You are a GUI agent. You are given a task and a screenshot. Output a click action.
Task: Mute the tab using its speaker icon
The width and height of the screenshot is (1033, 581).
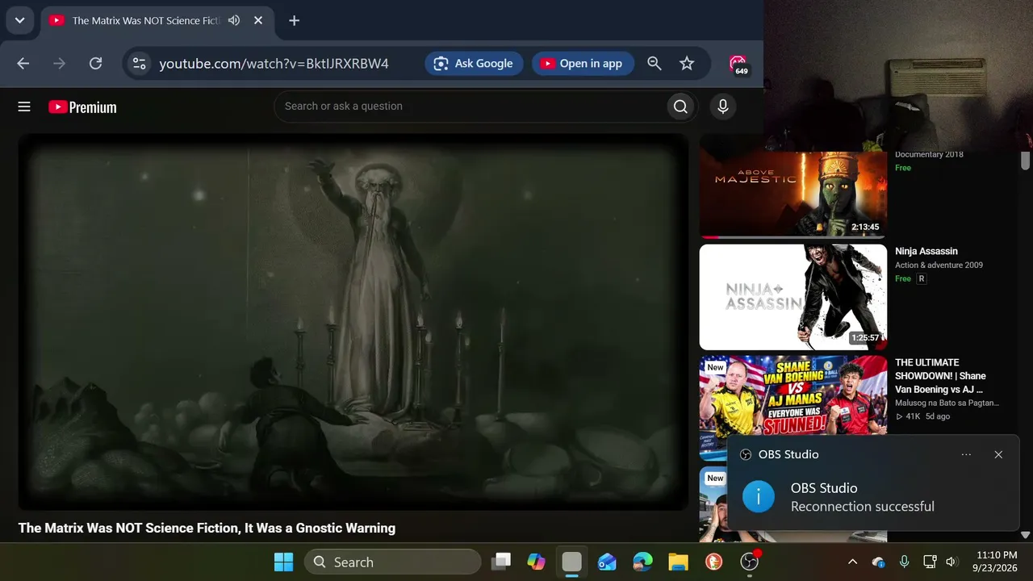(234, 20)
